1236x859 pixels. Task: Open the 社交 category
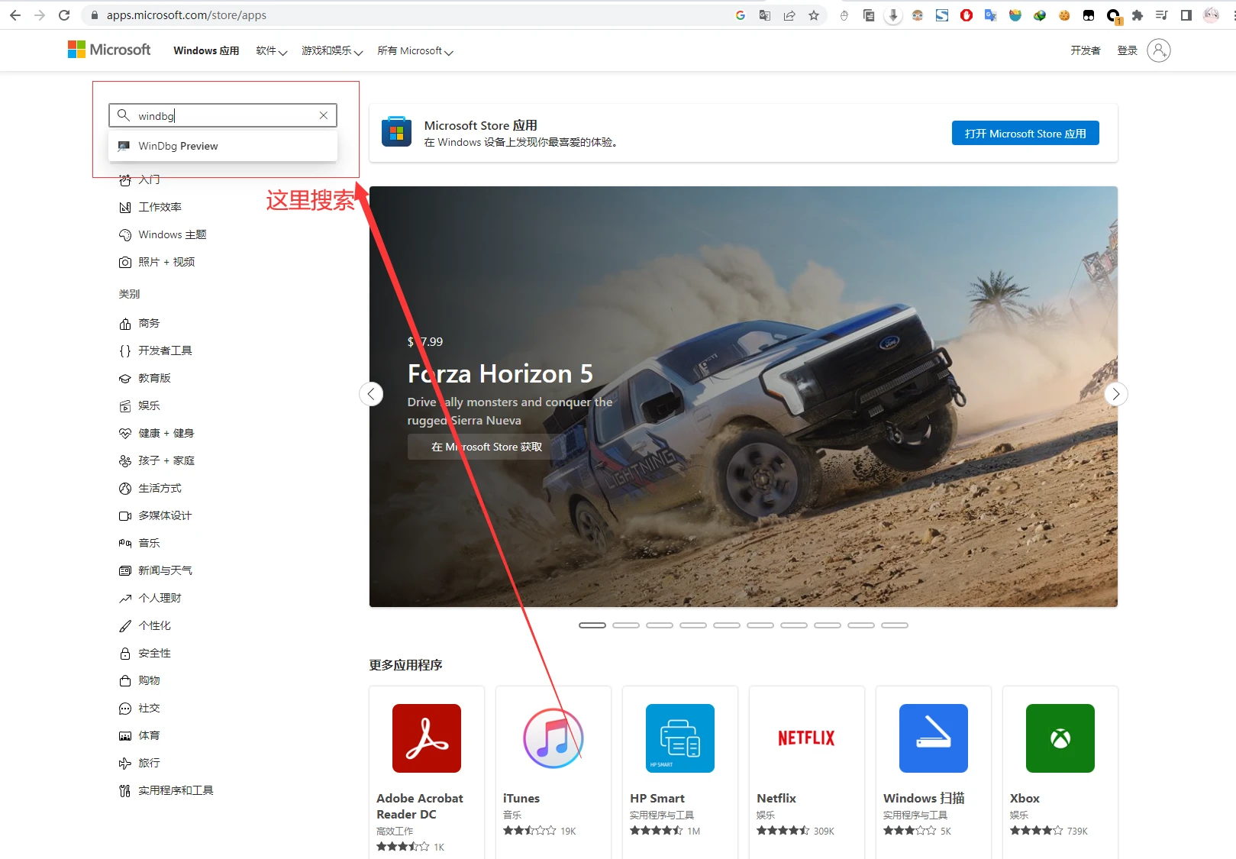click(x=140, y=708)
